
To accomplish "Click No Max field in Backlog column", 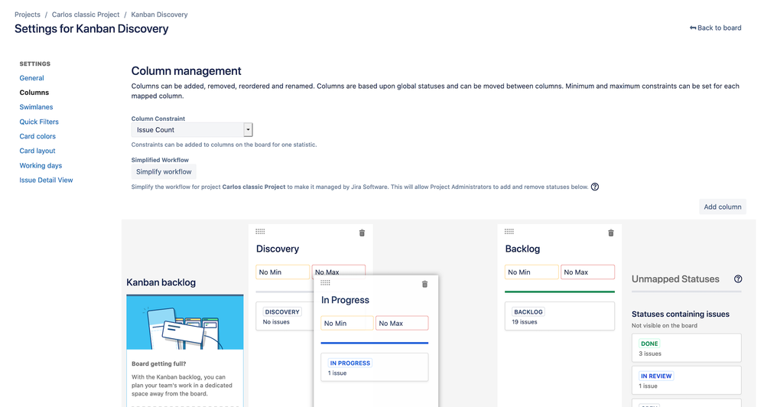I will tap(587, 272).
